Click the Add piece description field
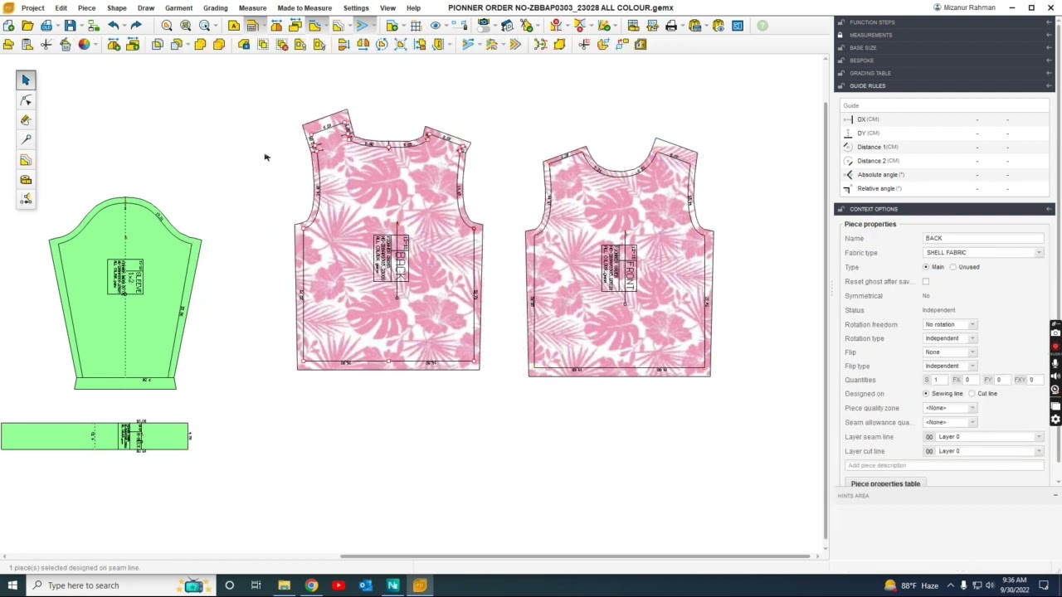Image resolution: width=1062 pixels, height=597 pixels. pos(944,466)
